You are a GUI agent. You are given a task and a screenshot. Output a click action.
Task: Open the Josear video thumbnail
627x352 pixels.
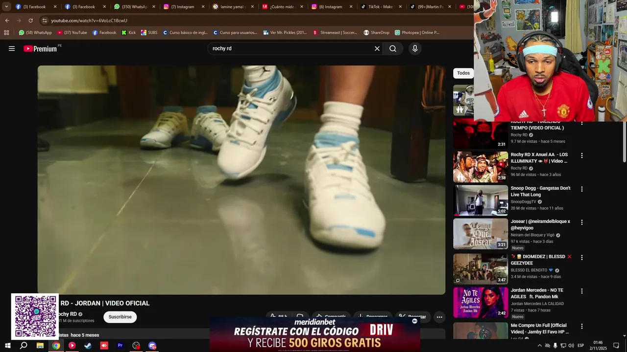pyautogui.click(x=481, y=234)
